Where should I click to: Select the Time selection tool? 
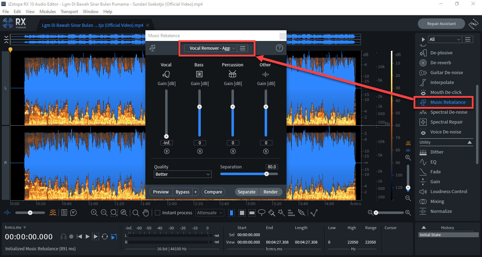tap(232, 213)
